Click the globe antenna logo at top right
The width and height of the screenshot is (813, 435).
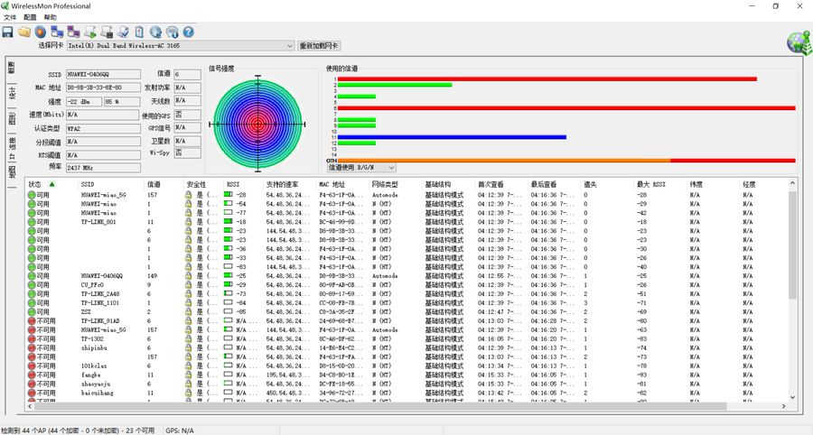(x=799, y=43)
